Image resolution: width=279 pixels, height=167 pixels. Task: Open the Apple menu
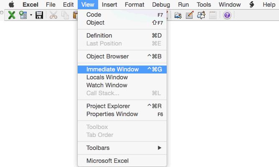pyautogui.click(x=12, y=5)
